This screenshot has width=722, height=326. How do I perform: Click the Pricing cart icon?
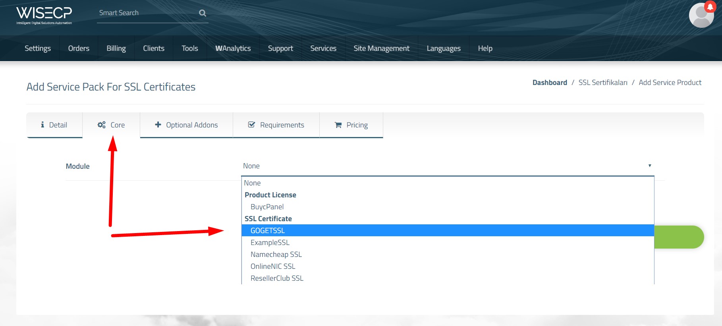[x=338, y=125]
